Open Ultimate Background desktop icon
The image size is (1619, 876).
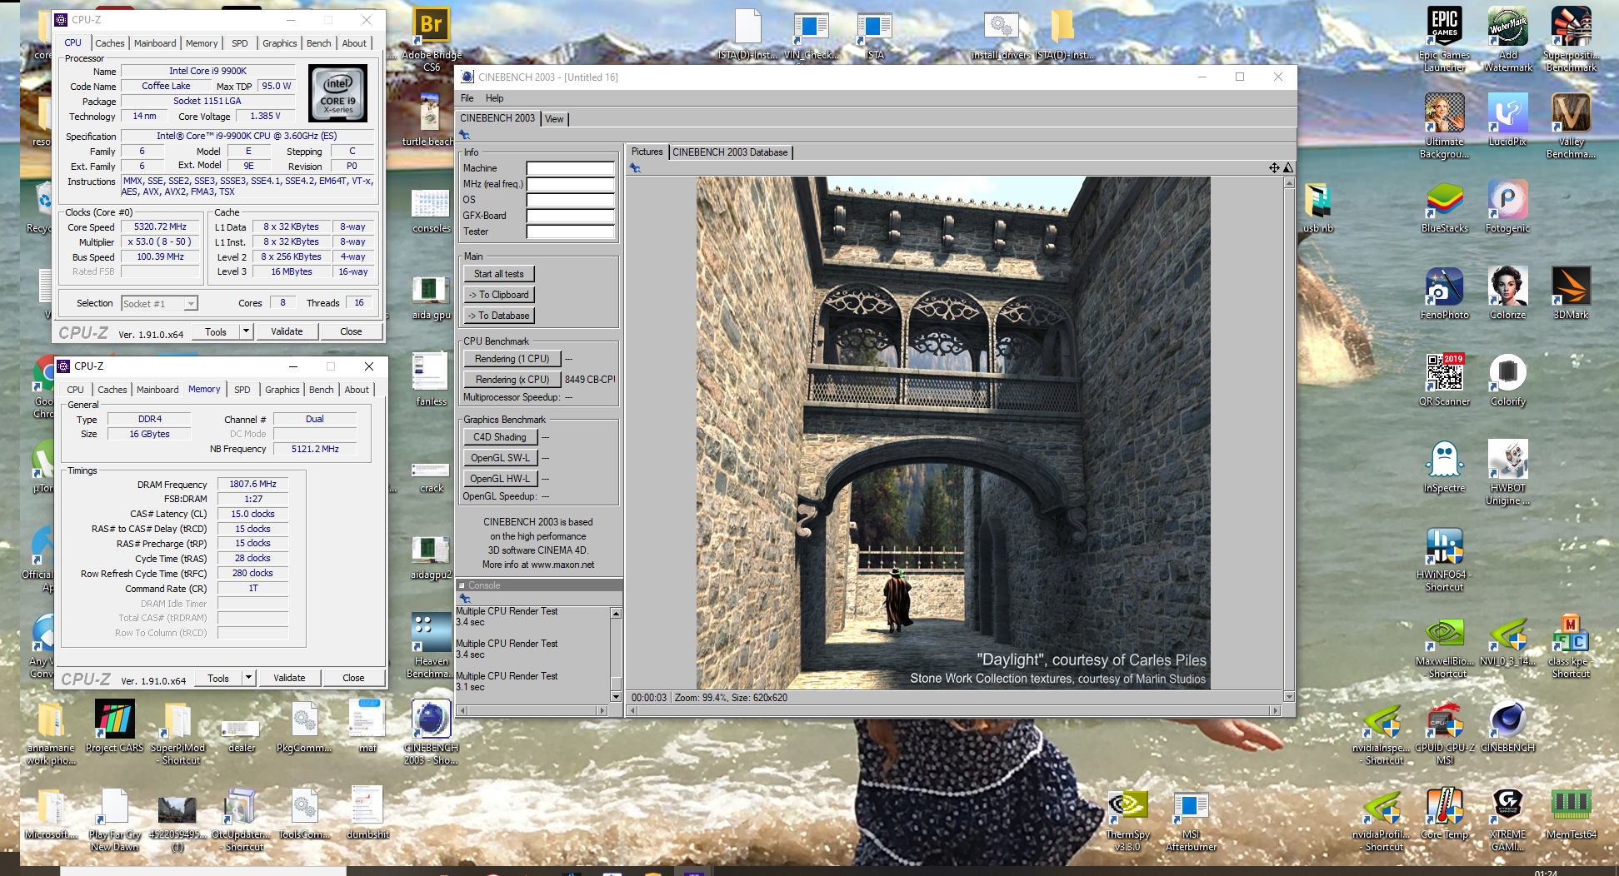[1444, 125]
